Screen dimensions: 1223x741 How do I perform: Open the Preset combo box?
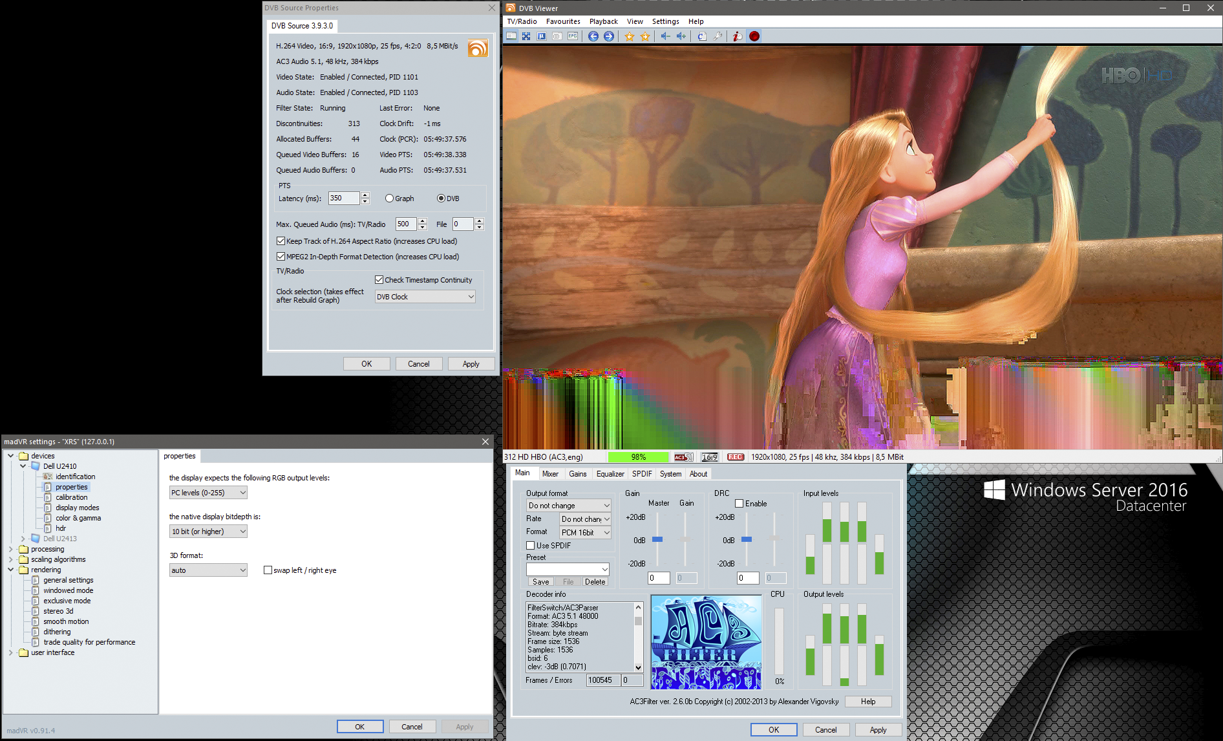pos(568,570)
